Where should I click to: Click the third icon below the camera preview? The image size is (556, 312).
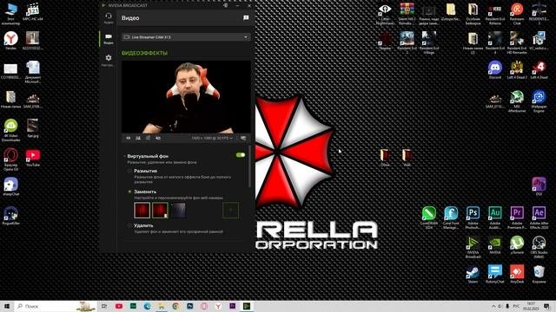(148, 138)
